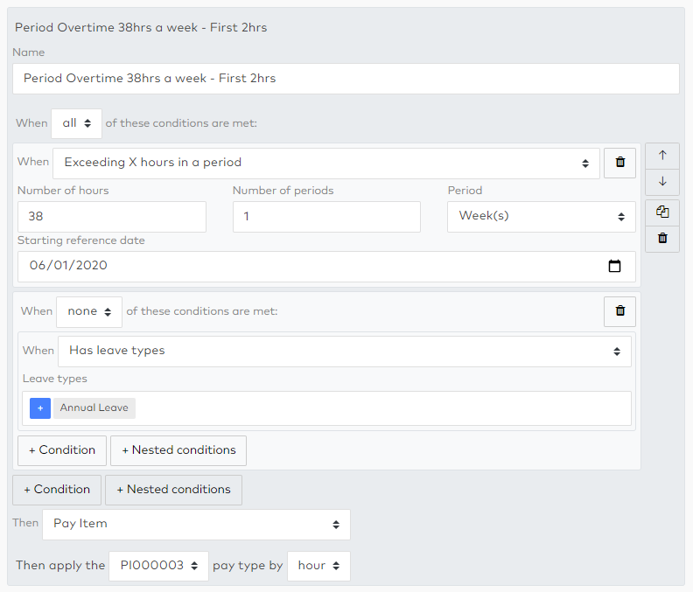
Task: Open the top-level 'all' conditions dropdown
Action: (x=77, y=123)
